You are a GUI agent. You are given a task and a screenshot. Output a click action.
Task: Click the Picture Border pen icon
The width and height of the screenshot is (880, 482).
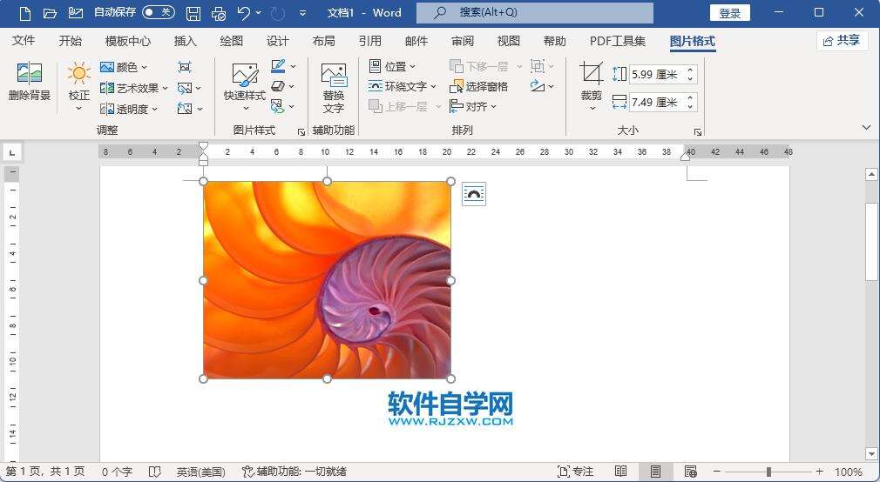tap(278, 67)
